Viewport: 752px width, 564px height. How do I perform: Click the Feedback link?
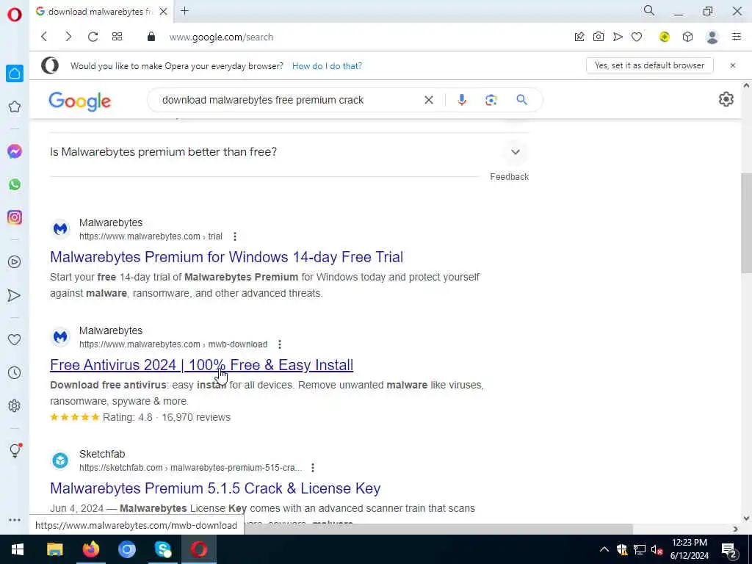click(510, 176)
